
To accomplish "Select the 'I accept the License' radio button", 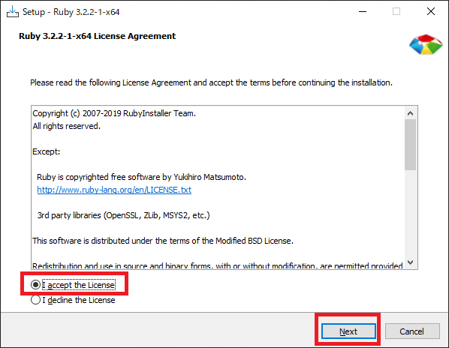I will pyautogui.click(x=35, y=285).
